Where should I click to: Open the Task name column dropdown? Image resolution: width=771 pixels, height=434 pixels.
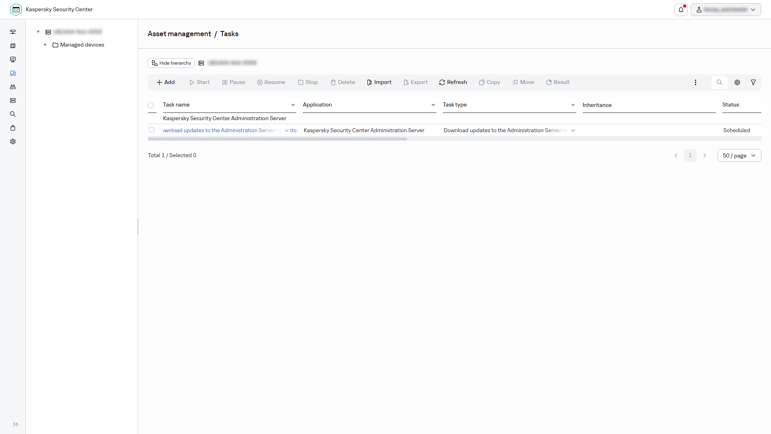tap(293, 105)
